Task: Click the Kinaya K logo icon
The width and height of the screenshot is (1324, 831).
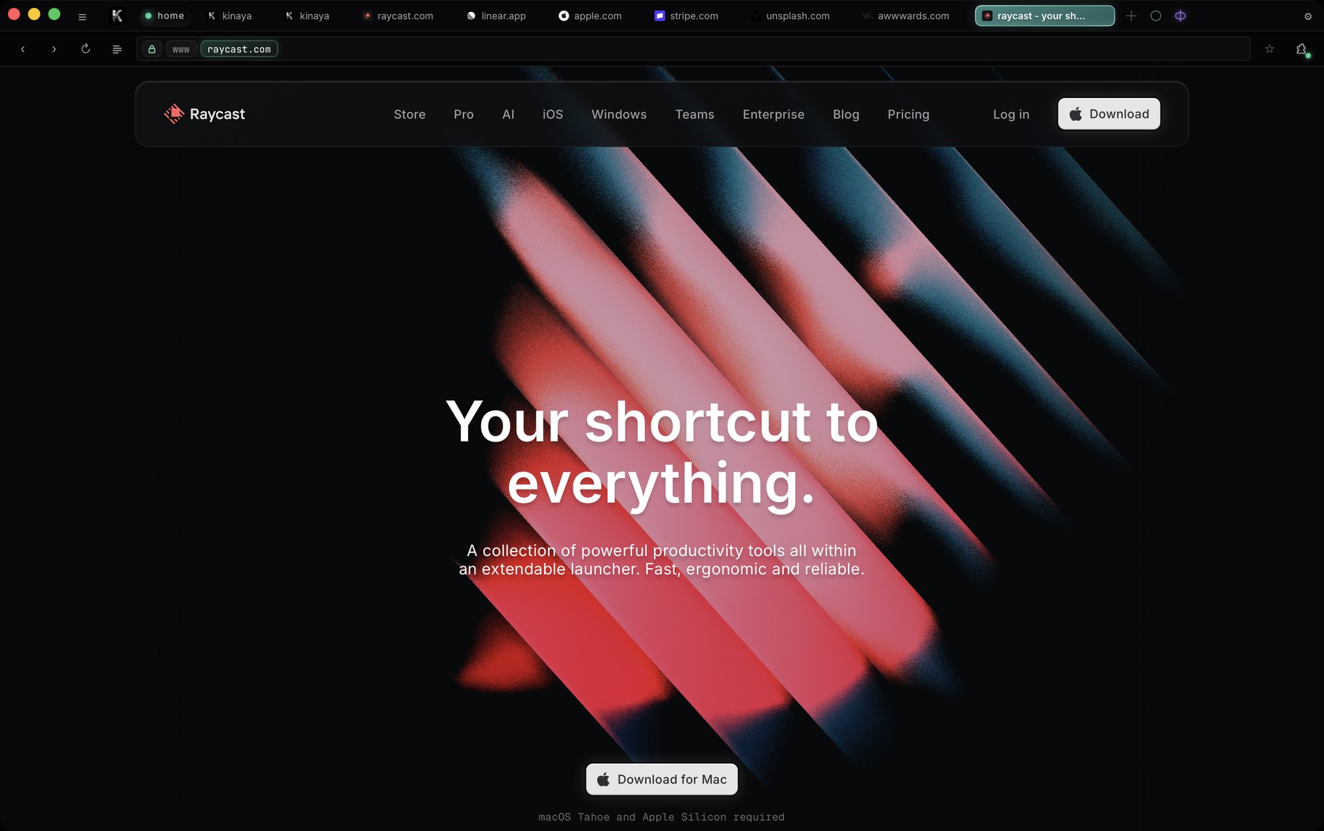Action: [117, 16]
